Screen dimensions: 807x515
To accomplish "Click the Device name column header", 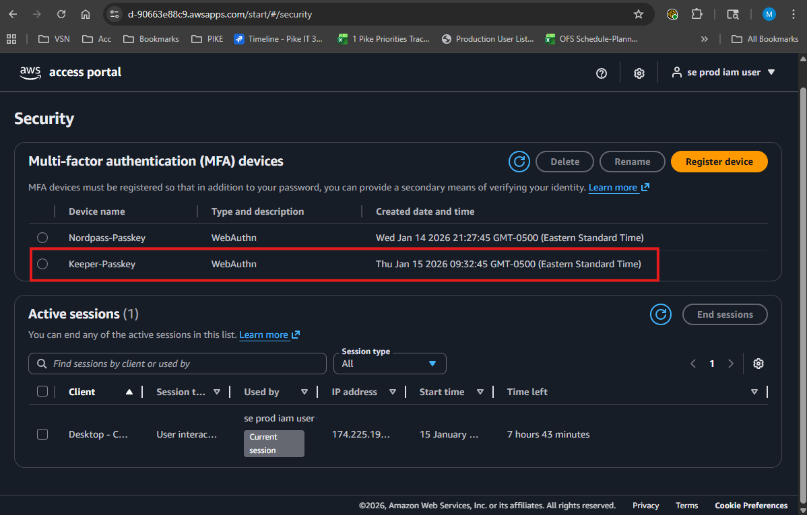I will (97, 211).
